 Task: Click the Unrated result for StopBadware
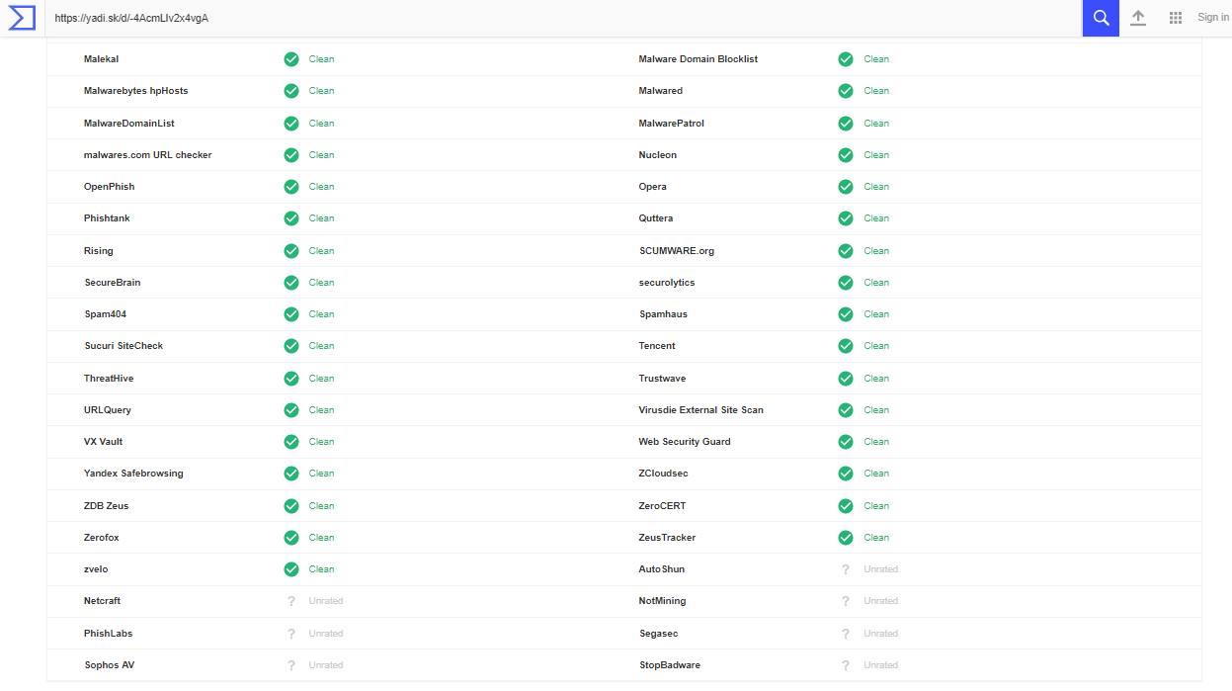(x=881, y=665)
